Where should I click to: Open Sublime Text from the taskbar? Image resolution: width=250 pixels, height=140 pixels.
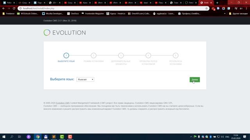(x=54, y=136)
